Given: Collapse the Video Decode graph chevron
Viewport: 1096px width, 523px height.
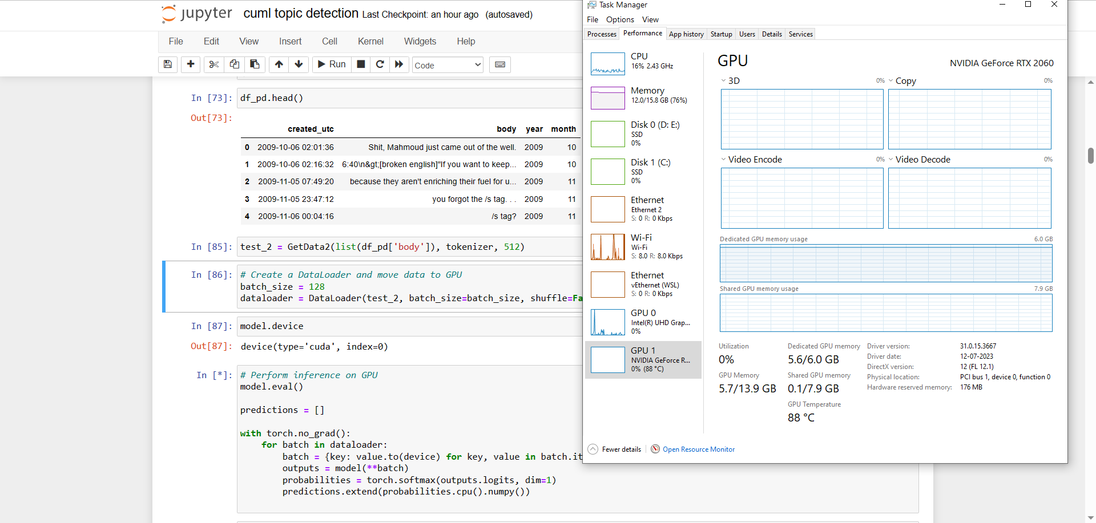Looking at the screenshot, I should pyautogui.click(x=892, y=159).
